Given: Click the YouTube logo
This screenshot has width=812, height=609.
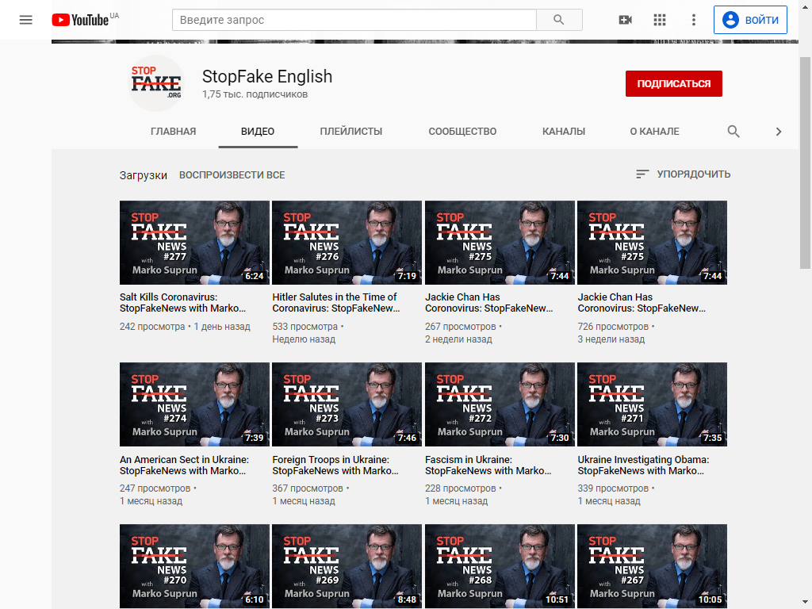Looking at the screenshot, I should pyautogui.click(x=80, y=20).
